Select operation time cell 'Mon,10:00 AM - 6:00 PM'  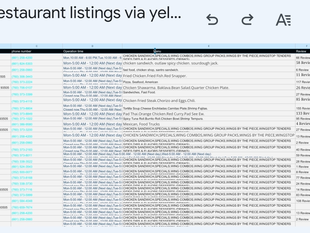coord(92,57)
